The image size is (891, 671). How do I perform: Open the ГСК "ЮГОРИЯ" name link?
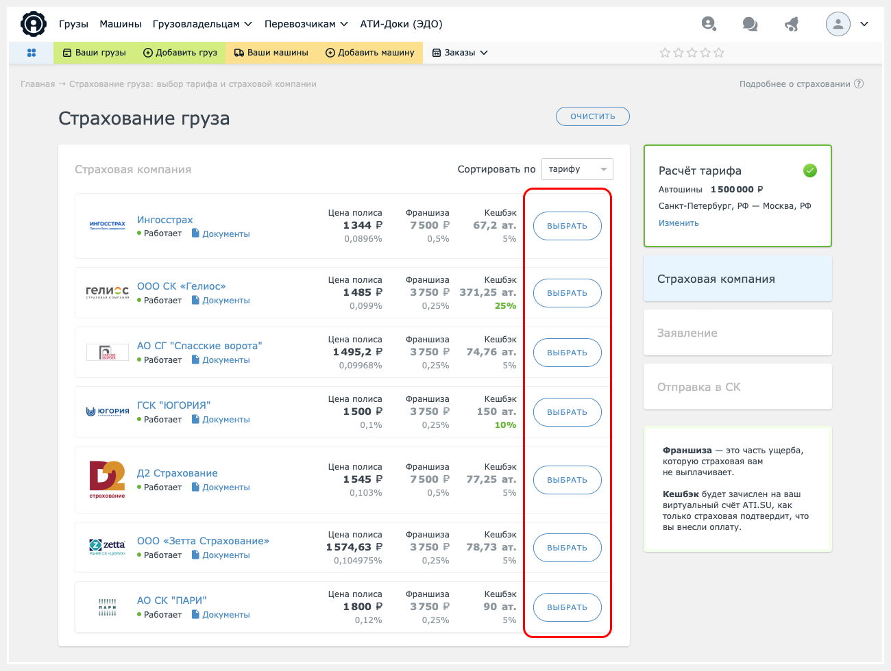coord(174,405)
